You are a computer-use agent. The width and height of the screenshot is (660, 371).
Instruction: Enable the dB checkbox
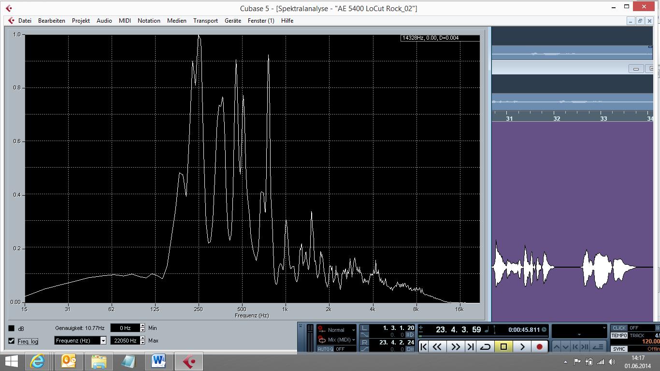(12, 328)
